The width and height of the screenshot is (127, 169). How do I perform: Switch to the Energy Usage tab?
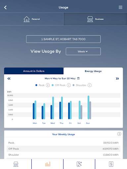pyautogui.click(x=93, y=71)
